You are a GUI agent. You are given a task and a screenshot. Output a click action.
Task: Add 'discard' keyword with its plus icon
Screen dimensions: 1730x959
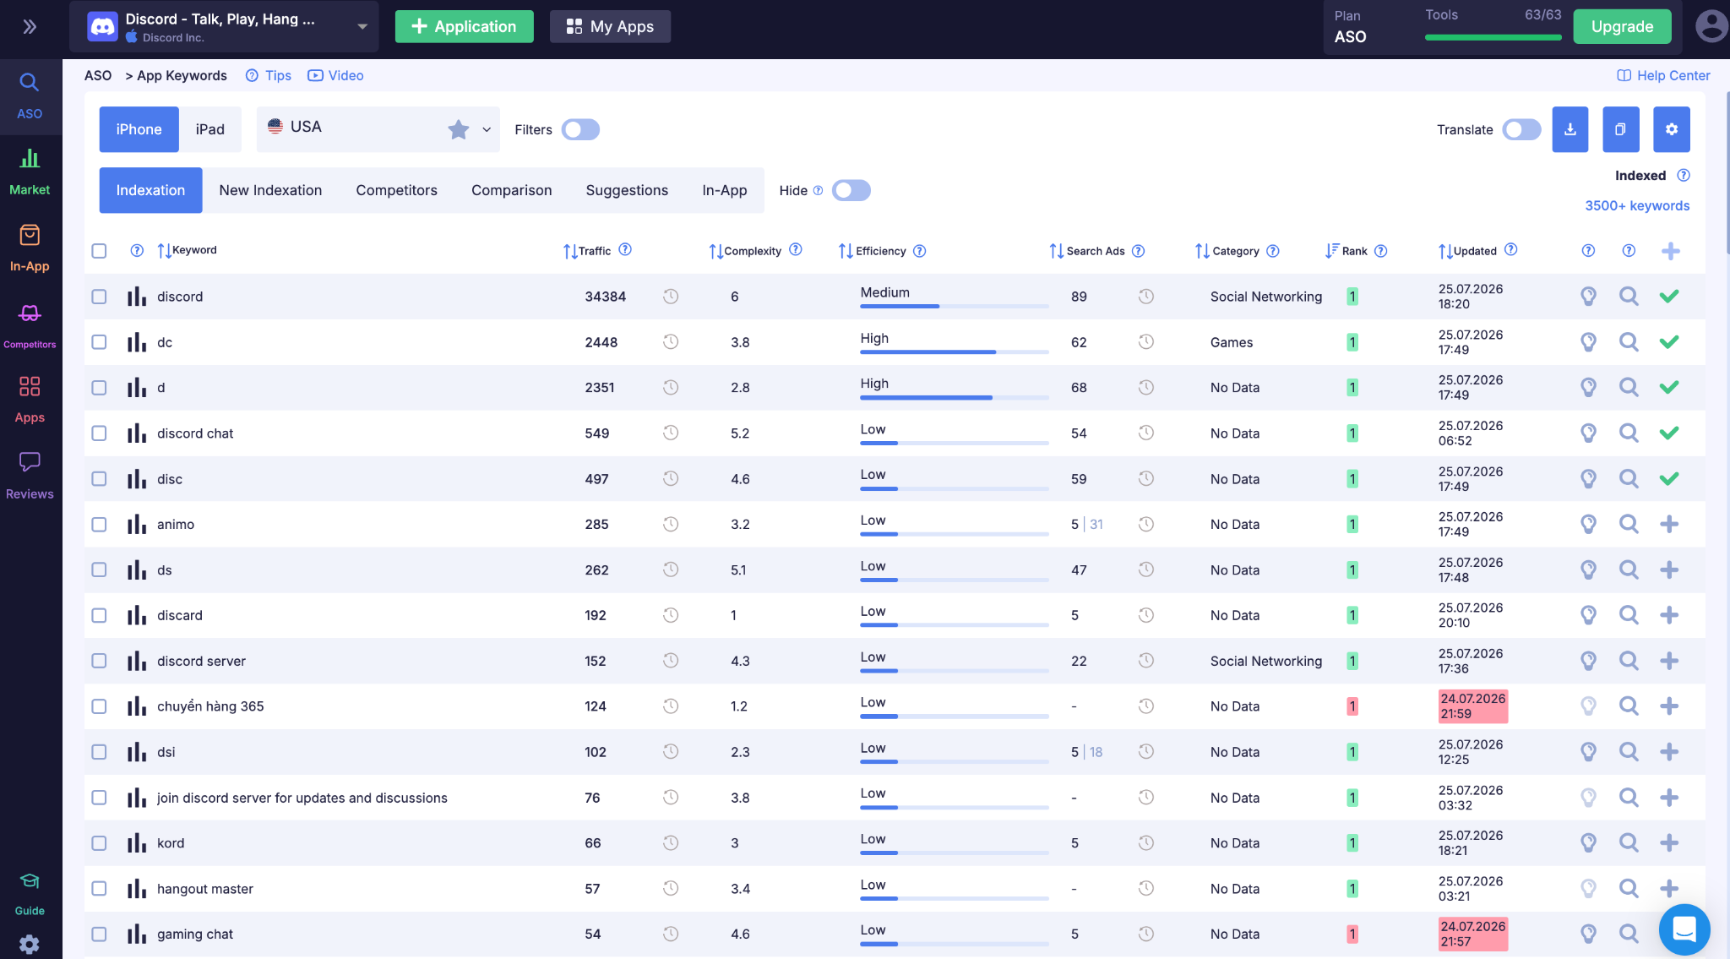click(1669, 615)
